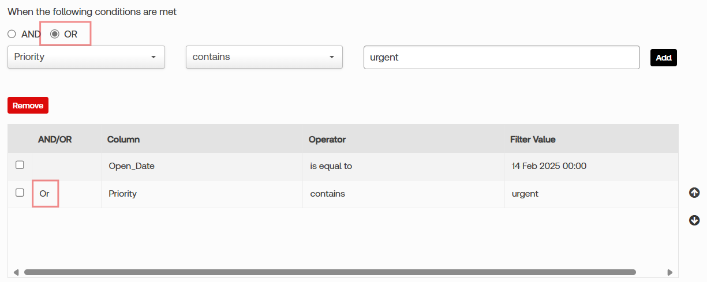Check the Open_Date row checkbox
This screenshot has height=282, width=707.
point(20,165)
